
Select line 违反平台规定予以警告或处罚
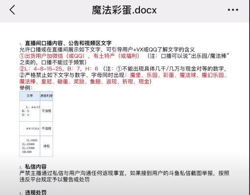tap(55, 180)
